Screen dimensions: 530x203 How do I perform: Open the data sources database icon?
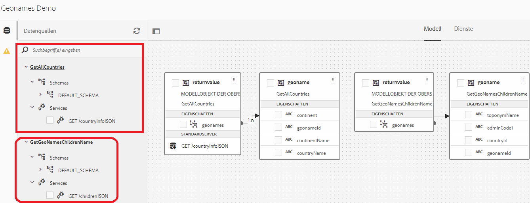pyautogui.click(x=7, y=31)
